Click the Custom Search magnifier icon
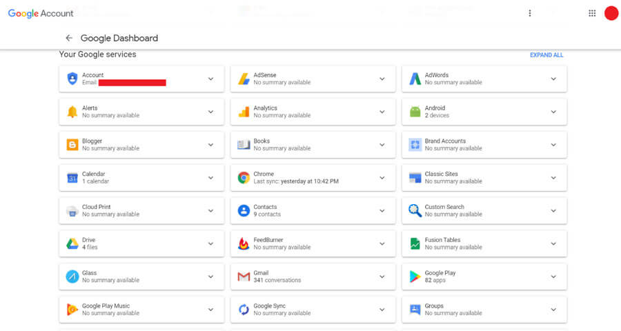The height and width of the screenshot is (331, 621). click(415, 210)
